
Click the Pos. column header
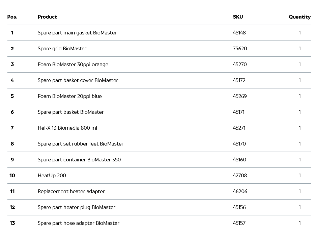tap(12, 17)
